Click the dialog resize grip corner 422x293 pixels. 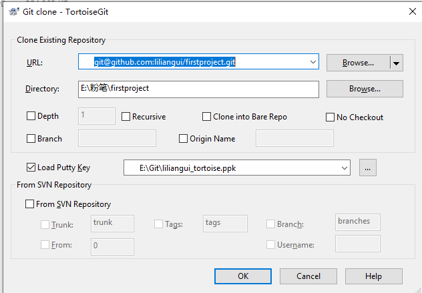[418, 290]
